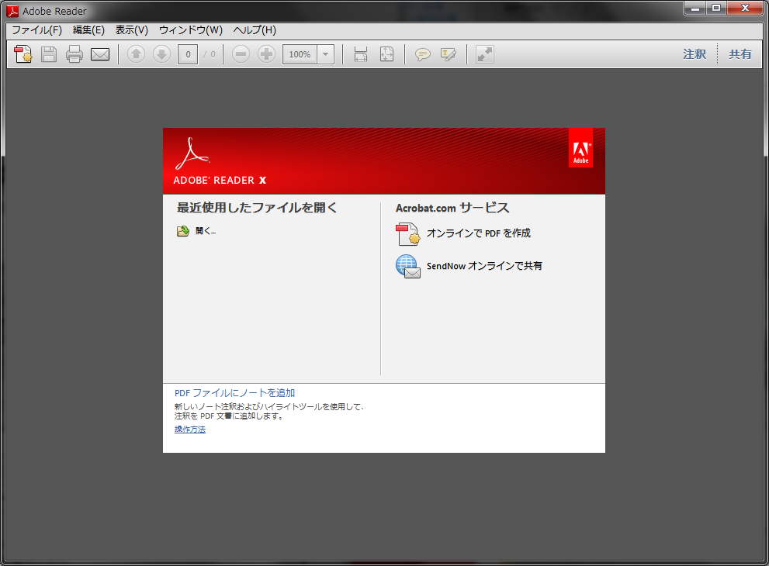
Task: Open the 表示(V) menu
Action: coord(131,30)
